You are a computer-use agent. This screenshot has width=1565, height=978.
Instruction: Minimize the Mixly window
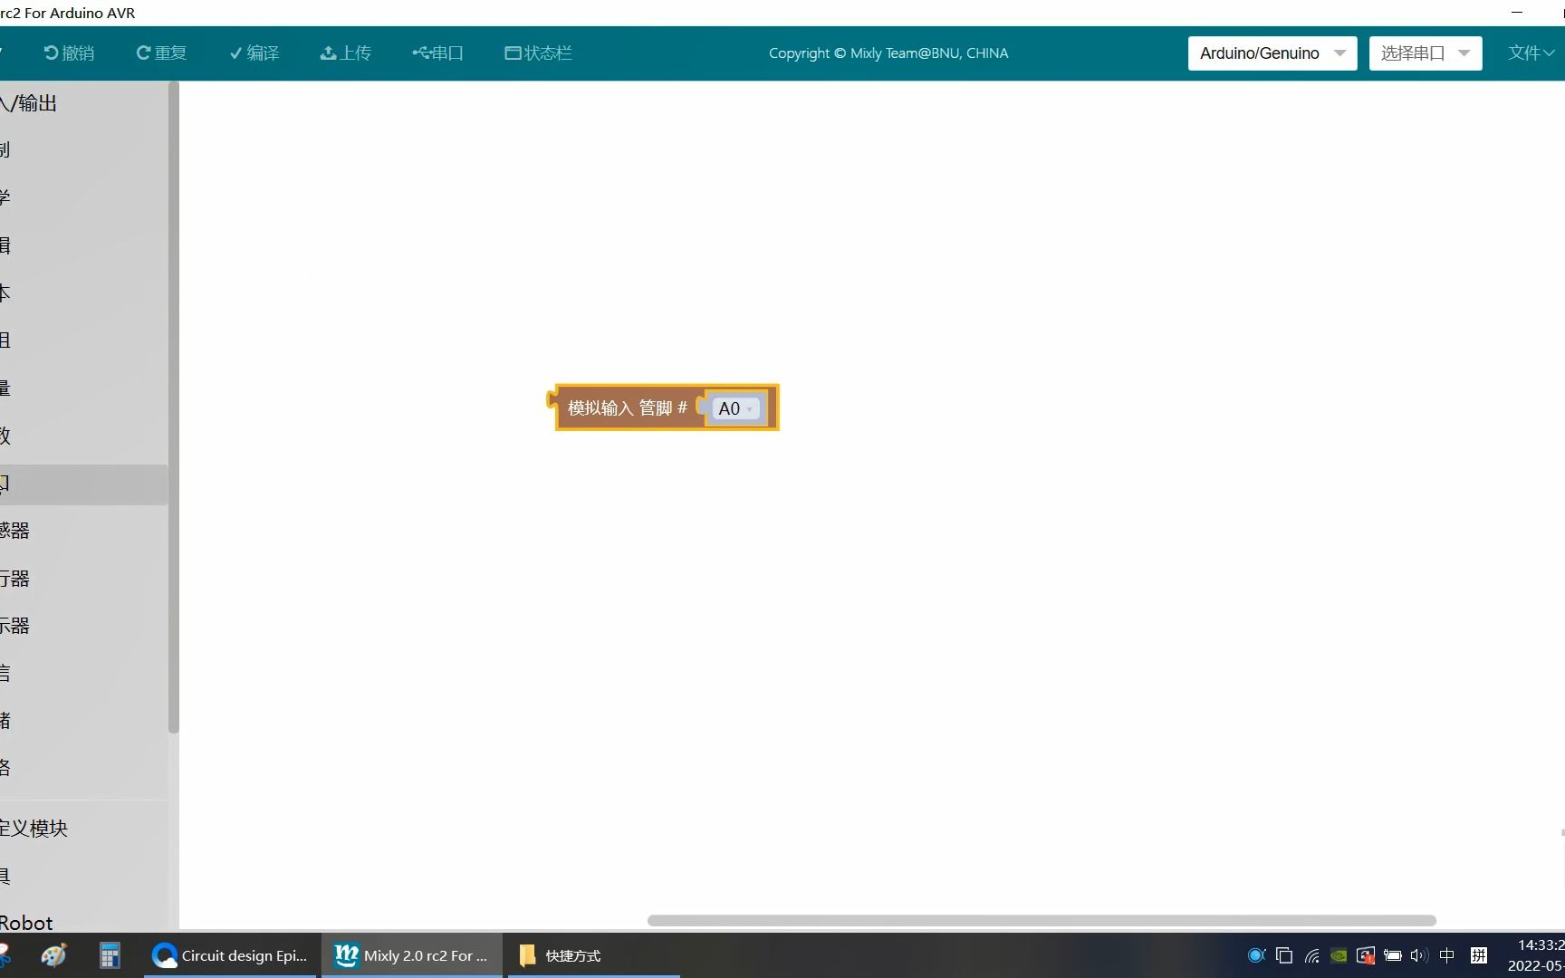point(1517,13)
